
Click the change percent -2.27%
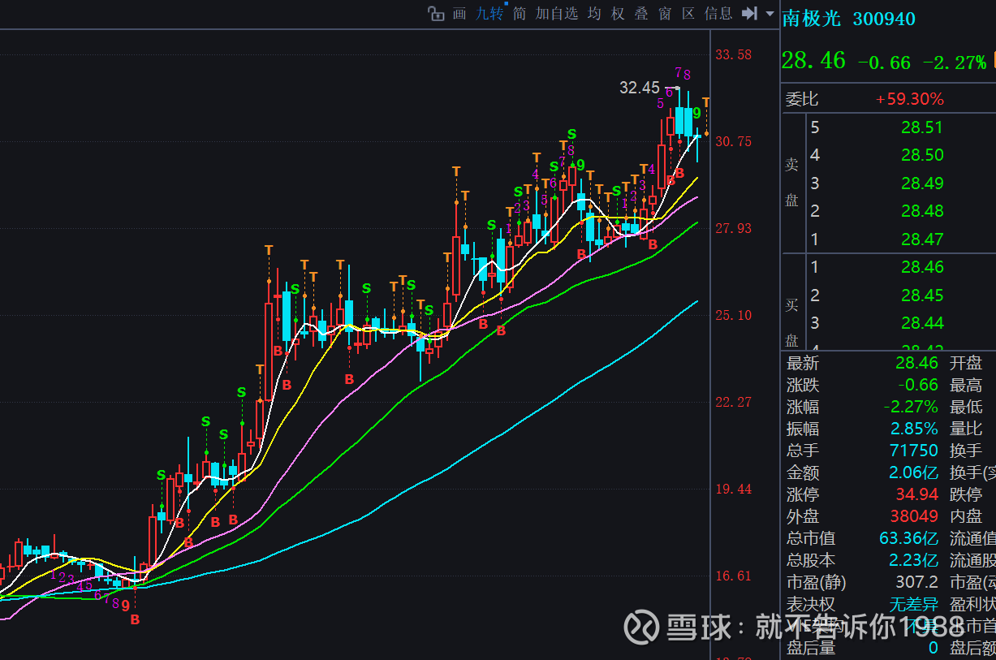955,62
